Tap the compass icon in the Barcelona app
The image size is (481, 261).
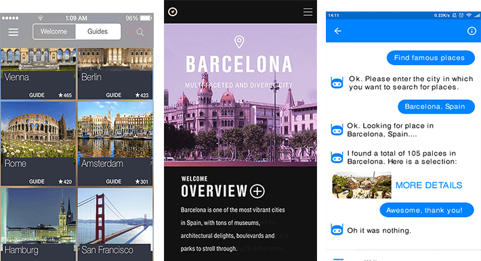[x=173, y=12]
